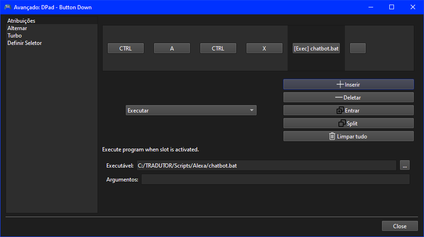Open the Executar action dropdown

(191, 110)
